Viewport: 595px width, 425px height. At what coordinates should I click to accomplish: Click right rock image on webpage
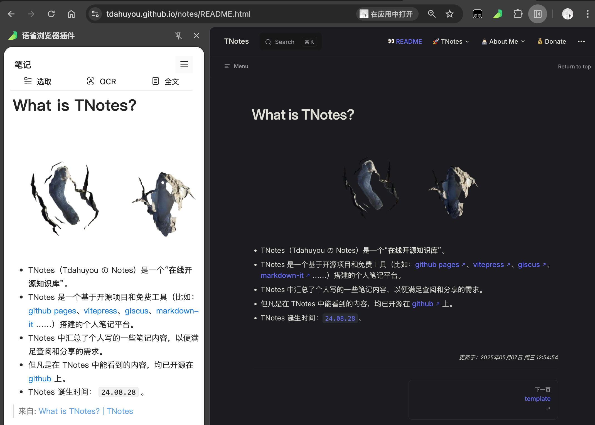point(453,192)
